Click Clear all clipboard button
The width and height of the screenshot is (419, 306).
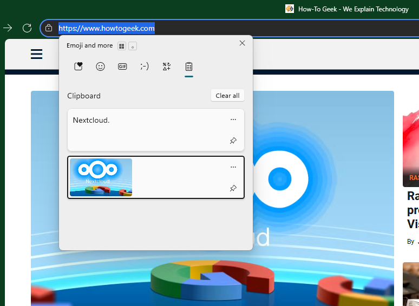point(227,96)
